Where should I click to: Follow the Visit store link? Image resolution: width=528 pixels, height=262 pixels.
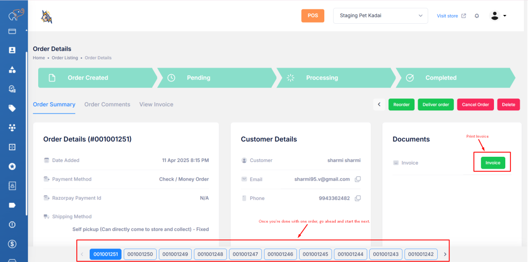point(447,16)
